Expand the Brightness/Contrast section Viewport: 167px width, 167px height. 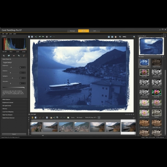pyautogui.click(x=14, y=103)
